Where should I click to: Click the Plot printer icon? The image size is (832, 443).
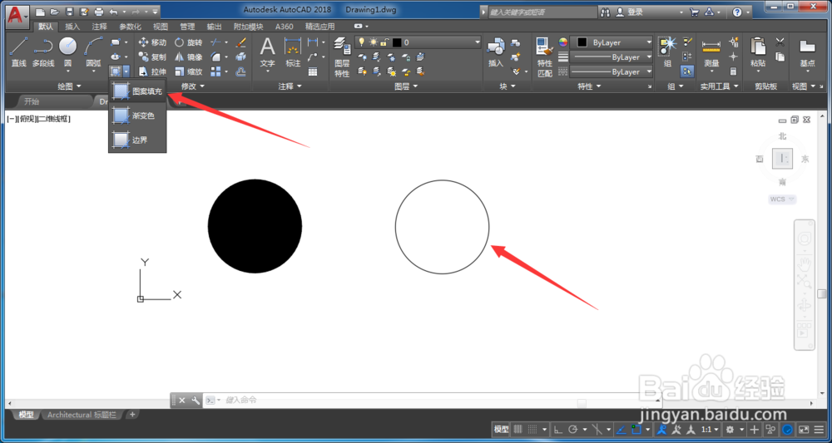tap(98, 11)
